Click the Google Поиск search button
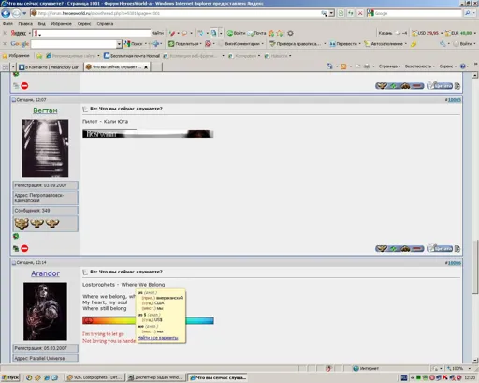This screenshot has width=479, height=383. point(134,44)
